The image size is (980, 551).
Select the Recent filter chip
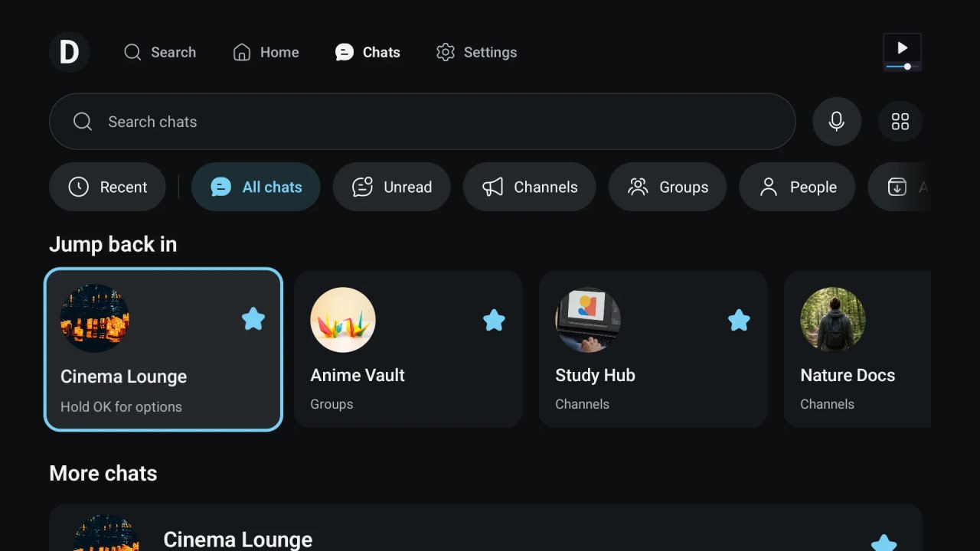pos(107,187)
